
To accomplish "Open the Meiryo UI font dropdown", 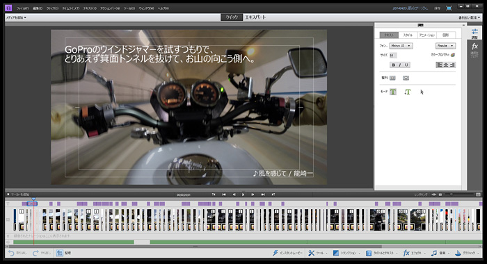I will (x=401, y=46).
